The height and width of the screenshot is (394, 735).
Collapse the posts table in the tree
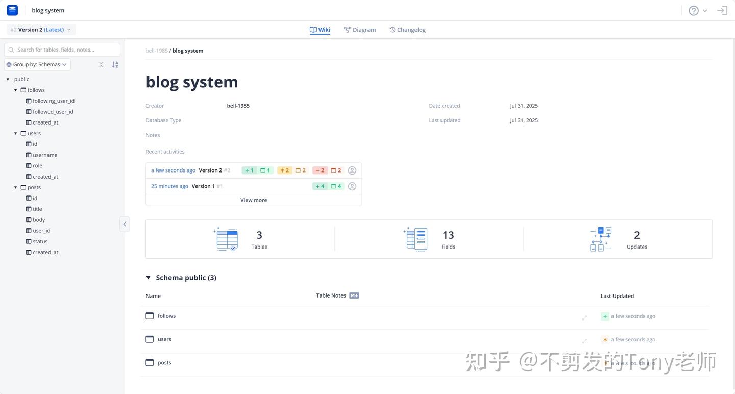15,187
